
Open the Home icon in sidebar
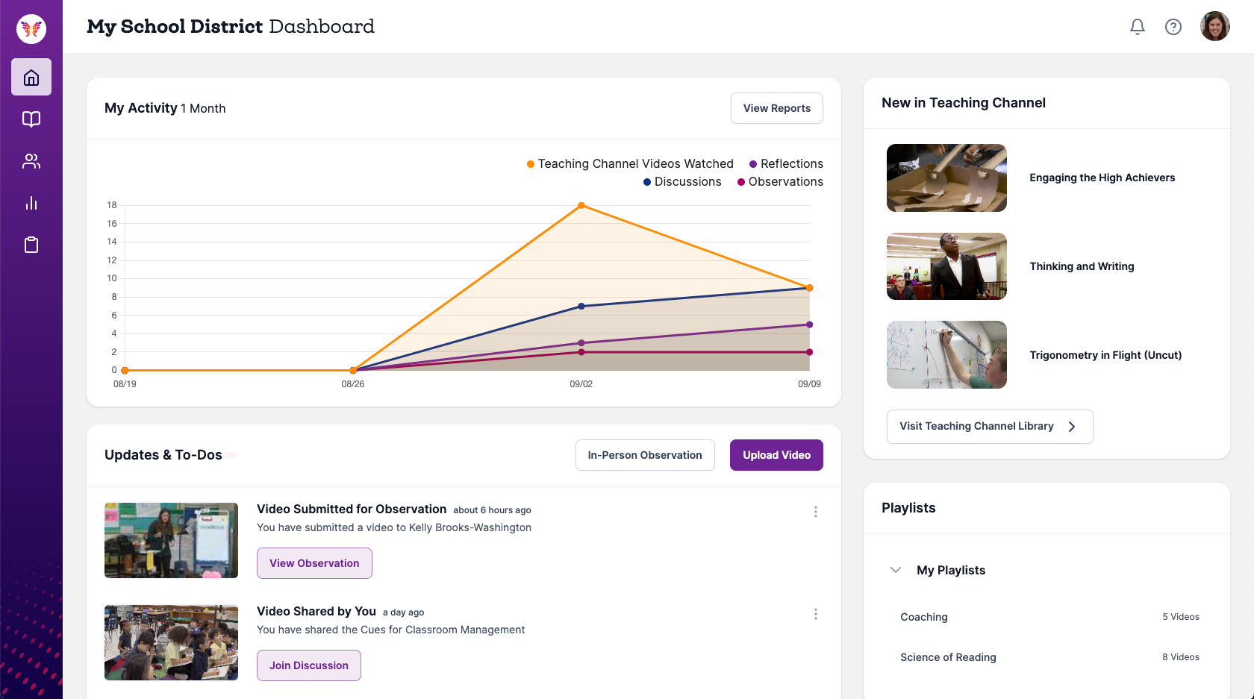(31, 78)
